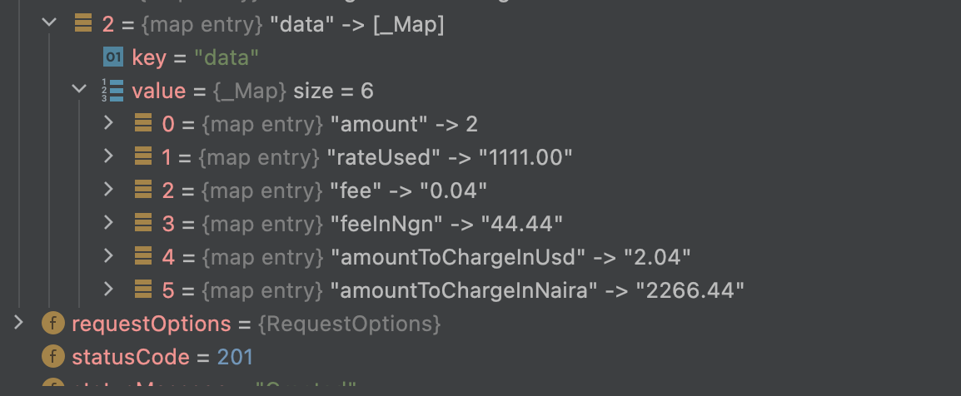This screenshot has width=961, height=396.
Task: Click the list icon beside value _Map
Action: pyautogui.click(x=112, y=90)
